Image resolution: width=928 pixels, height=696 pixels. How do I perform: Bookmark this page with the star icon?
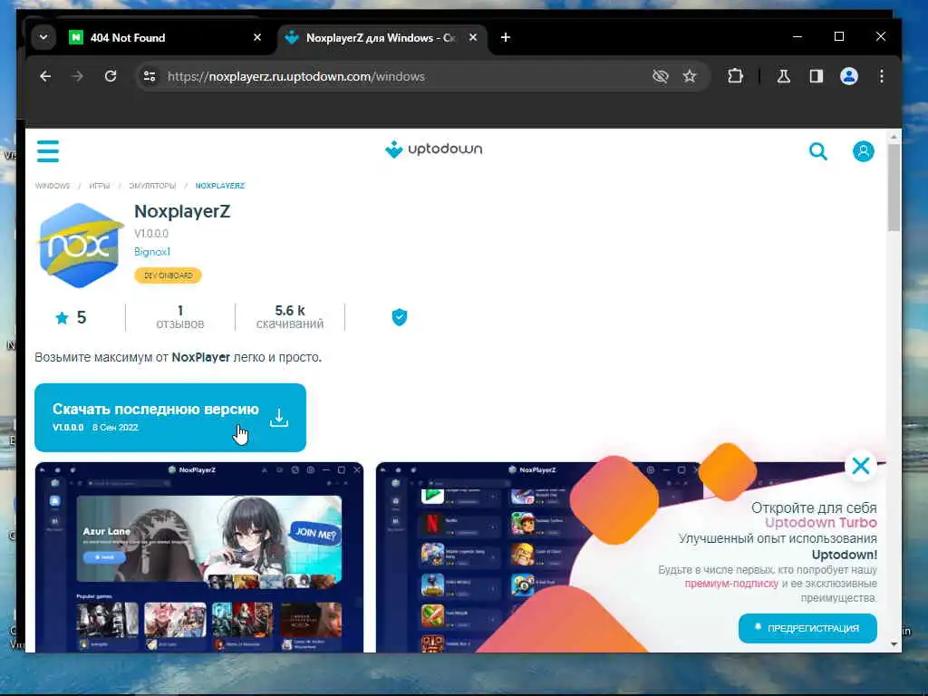pyautogui.click(x=690, y=76)
